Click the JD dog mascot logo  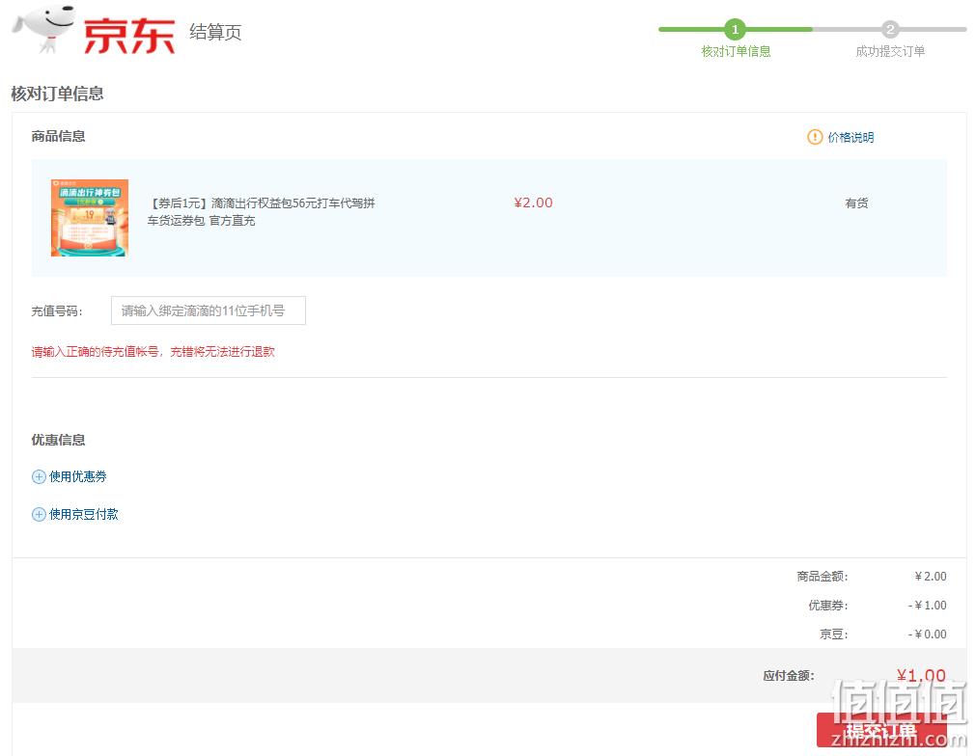point(43,29)
